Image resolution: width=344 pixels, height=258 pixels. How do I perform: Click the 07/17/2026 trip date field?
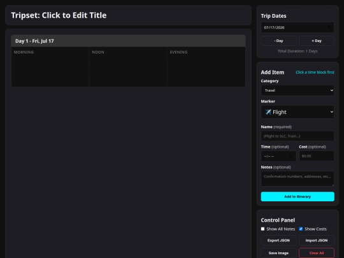(x=297, y=27)
